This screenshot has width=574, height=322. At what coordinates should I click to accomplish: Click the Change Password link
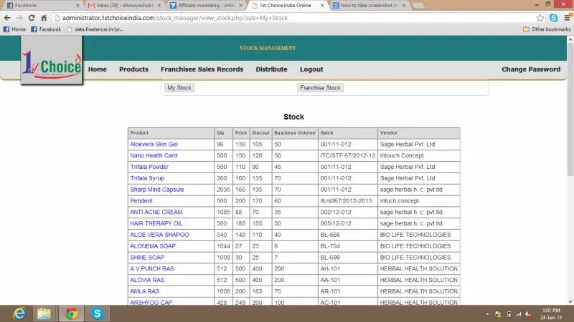coord(530,69)
